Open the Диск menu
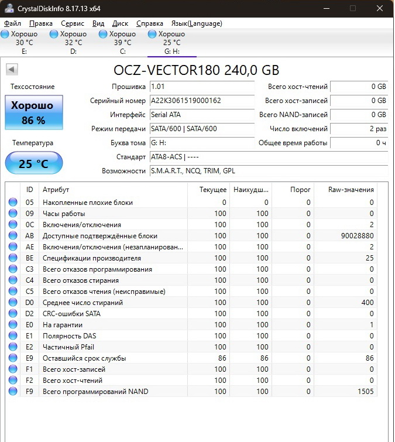395x442 pixels. coord(120,23)
